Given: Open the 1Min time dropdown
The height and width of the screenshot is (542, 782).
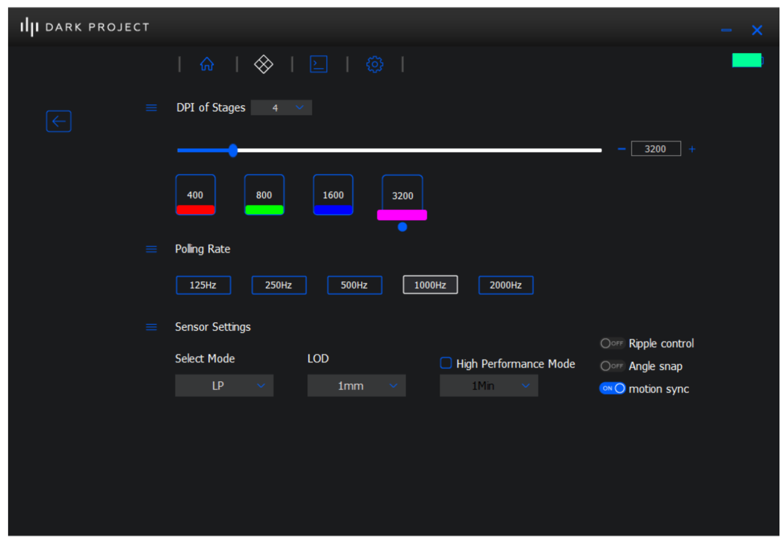Looking at the screenshot, I should pyautogui.click(x=489, y=386).
